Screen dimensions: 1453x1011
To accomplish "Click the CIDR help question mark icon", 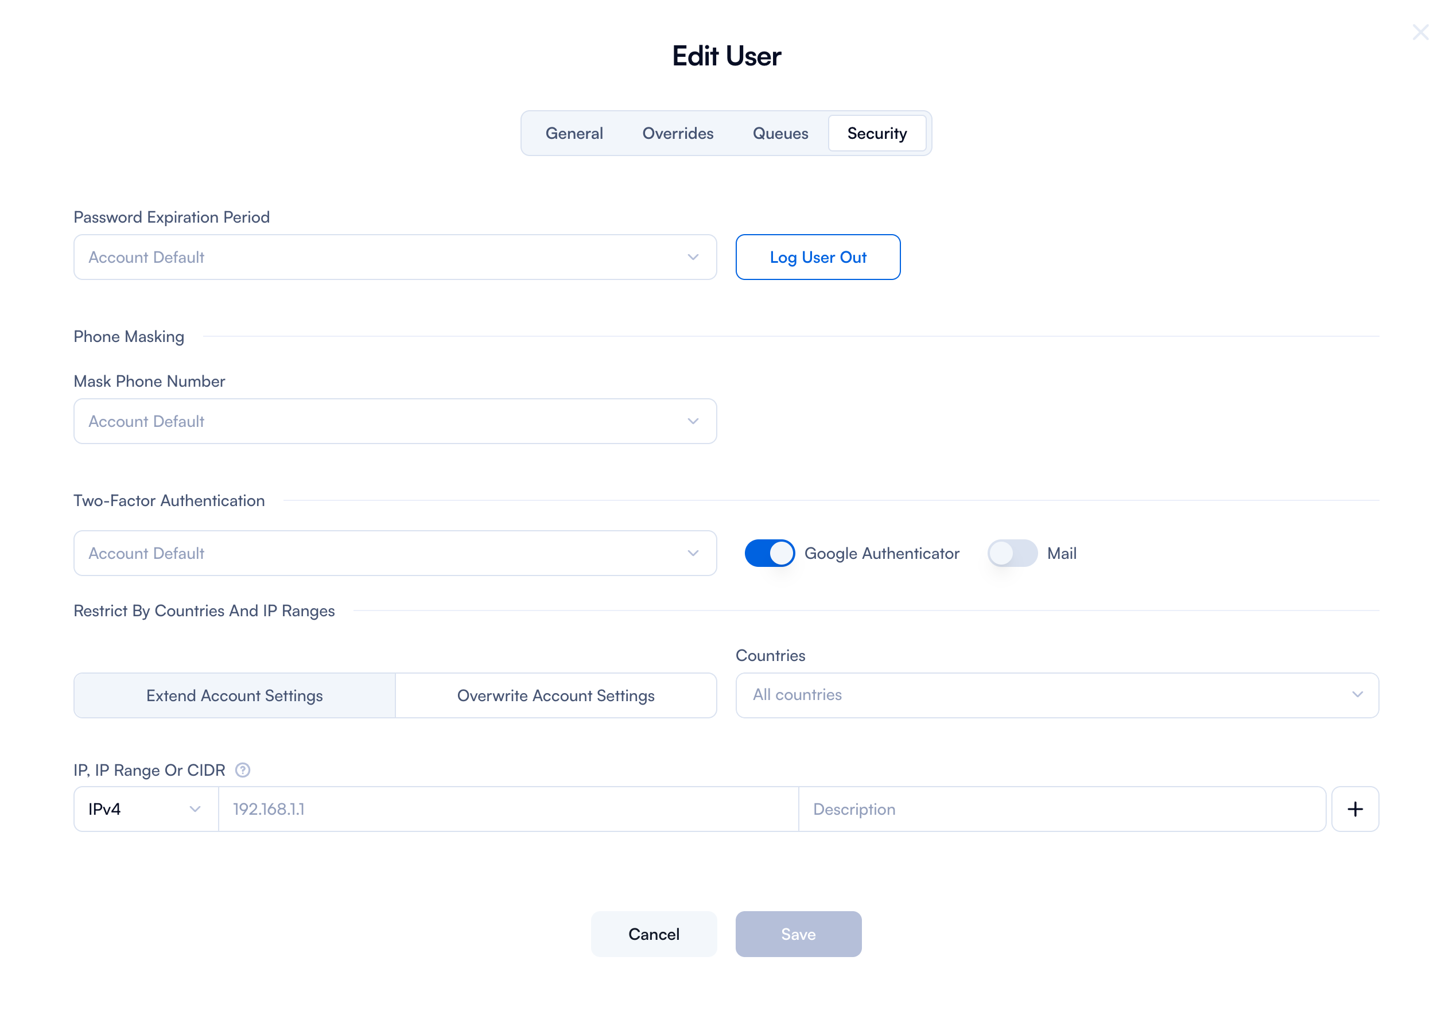I will click(242, 770).
